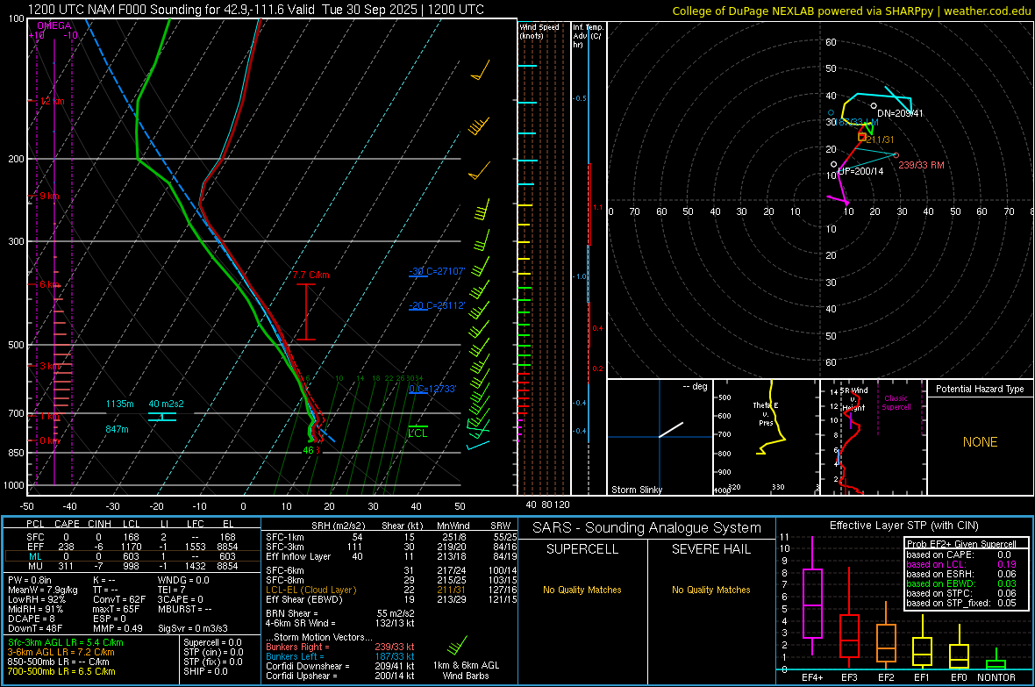Click the Classic Supercell label
Viewport: 1035px width, 687px height.
896,403
